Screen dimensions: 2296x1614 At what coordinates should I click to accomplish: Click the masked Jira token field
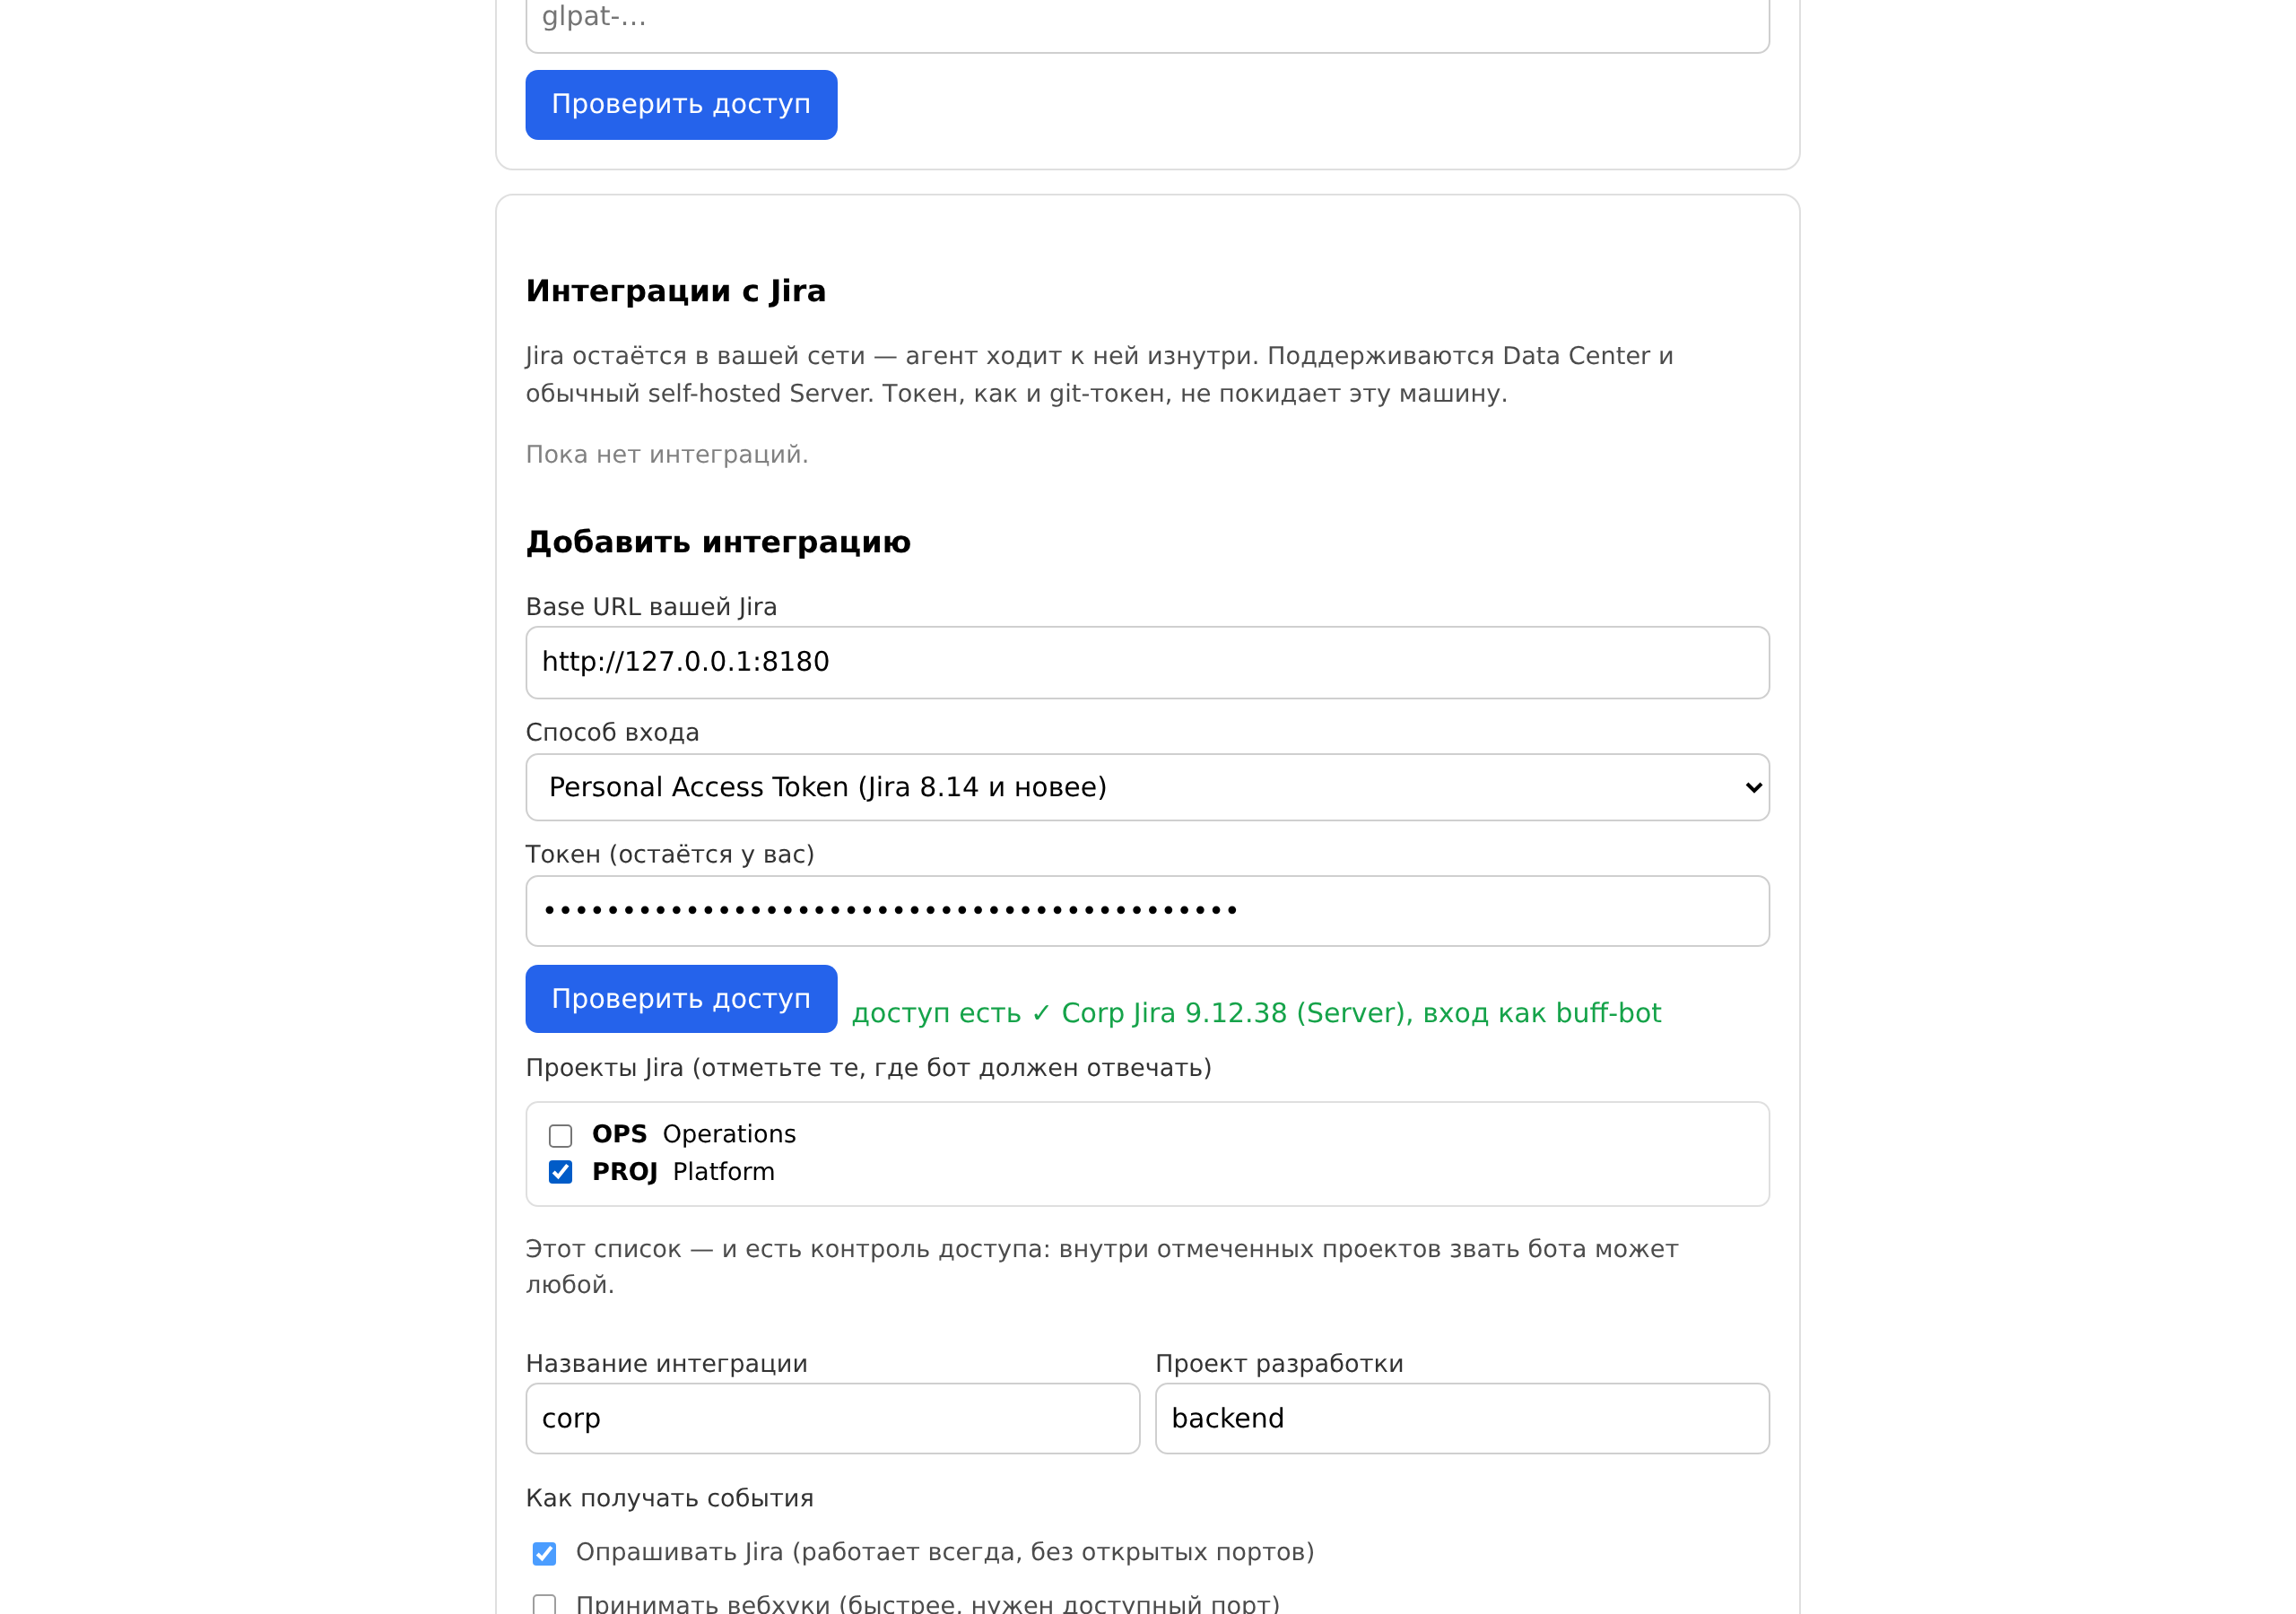pyautogui.click(x=1147, y=911)
